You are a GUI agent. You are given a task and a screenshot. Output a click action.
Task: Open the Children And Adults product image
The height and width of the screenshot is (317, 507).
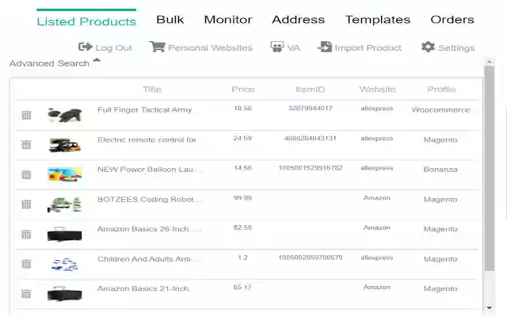pos(65,264)
